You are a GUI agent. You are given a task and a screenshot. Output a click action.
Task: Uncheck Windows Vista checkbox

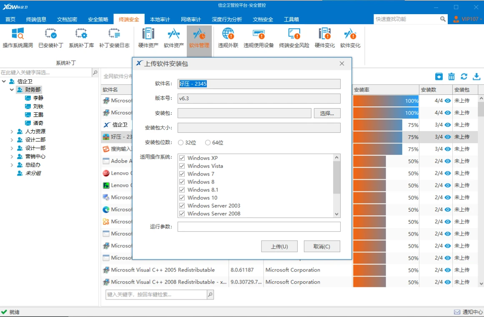182,166
